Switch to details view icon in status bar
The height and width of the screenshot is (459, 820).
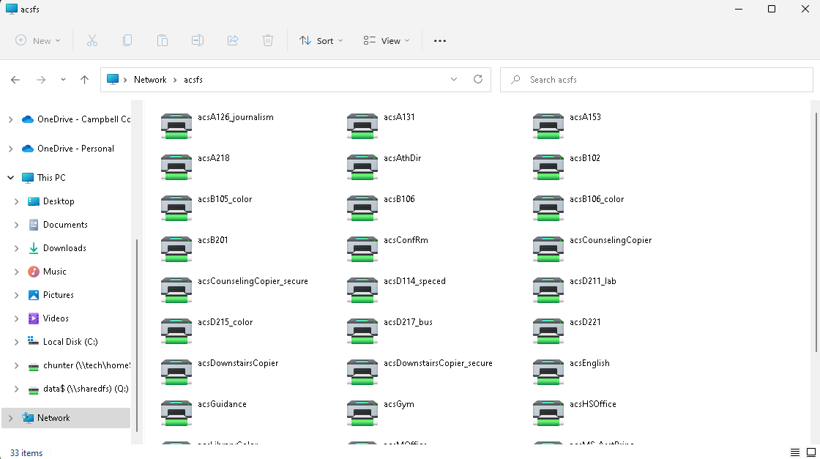click(x=795, y=452)
